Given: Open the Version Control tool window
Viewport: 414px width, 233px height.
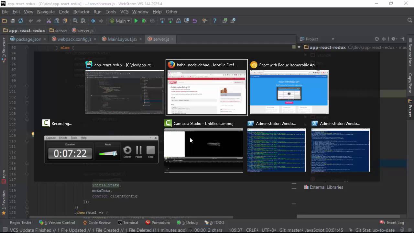Looking at the screenshot, I should click(x=57, y=223).
